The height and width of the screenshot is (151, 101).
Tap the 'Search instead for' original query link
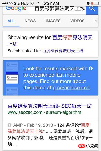(63, 51)
